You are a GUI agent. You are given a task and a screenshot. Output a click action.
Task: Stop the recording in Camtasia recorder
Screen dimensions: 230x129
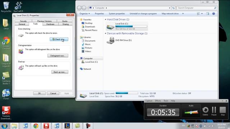point(223,111)
